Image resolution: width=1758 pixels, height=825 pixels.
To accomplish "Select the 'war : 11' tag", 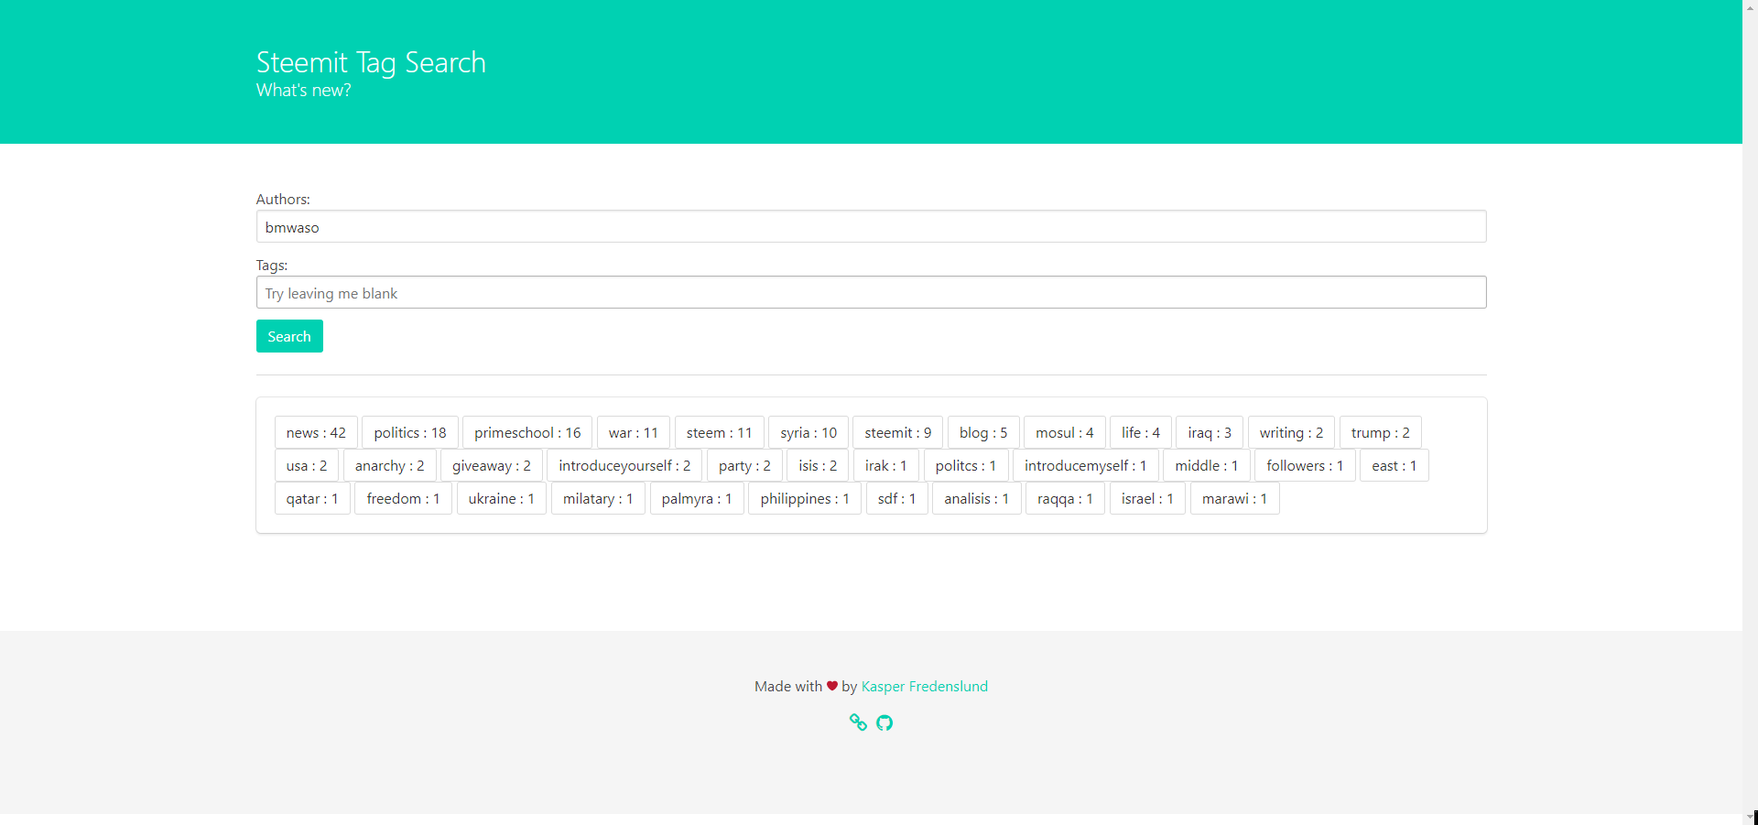I will pos(634,432).
